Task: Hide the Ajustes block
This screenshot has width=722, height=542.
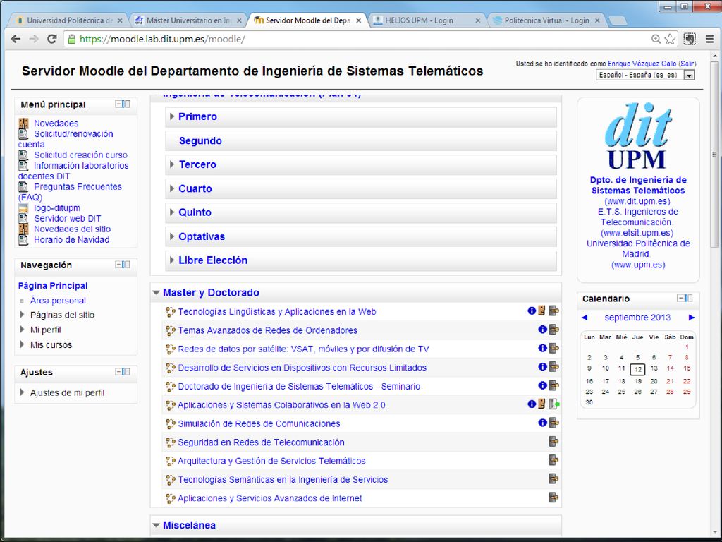Action: point(118,371)
